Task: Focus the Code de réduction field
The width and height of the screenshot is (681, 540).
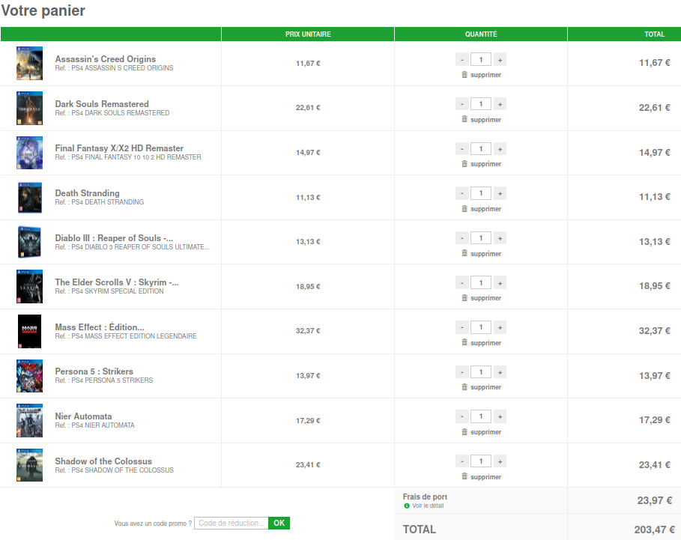Action: pos(231,523)
